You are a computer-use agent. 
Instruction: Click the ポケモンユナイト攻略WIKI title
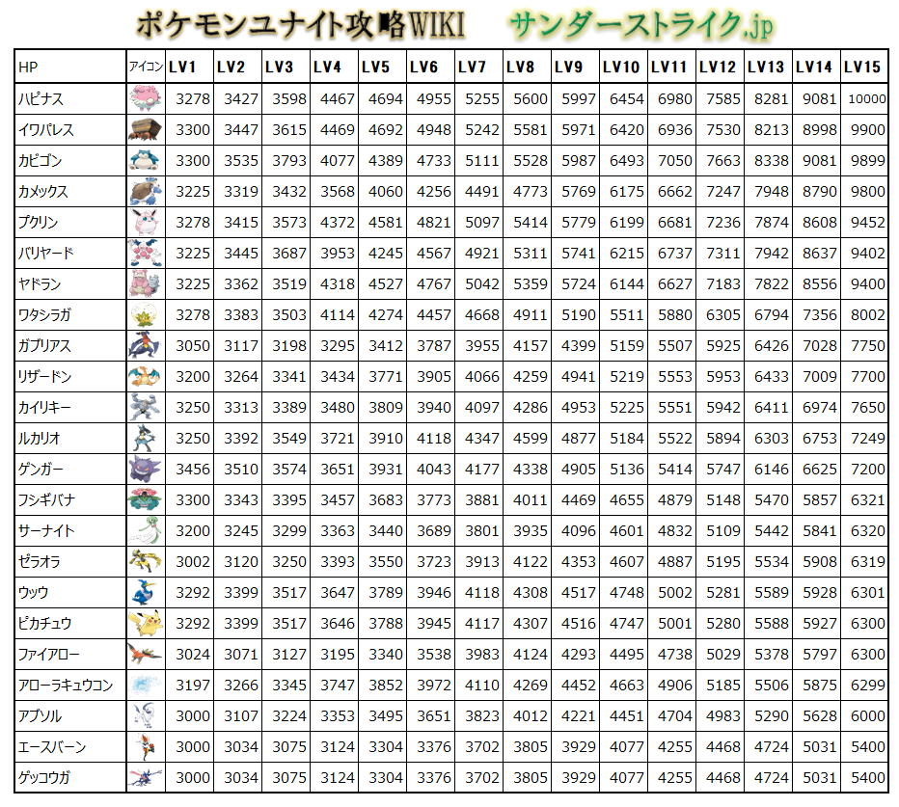point(300,24)
